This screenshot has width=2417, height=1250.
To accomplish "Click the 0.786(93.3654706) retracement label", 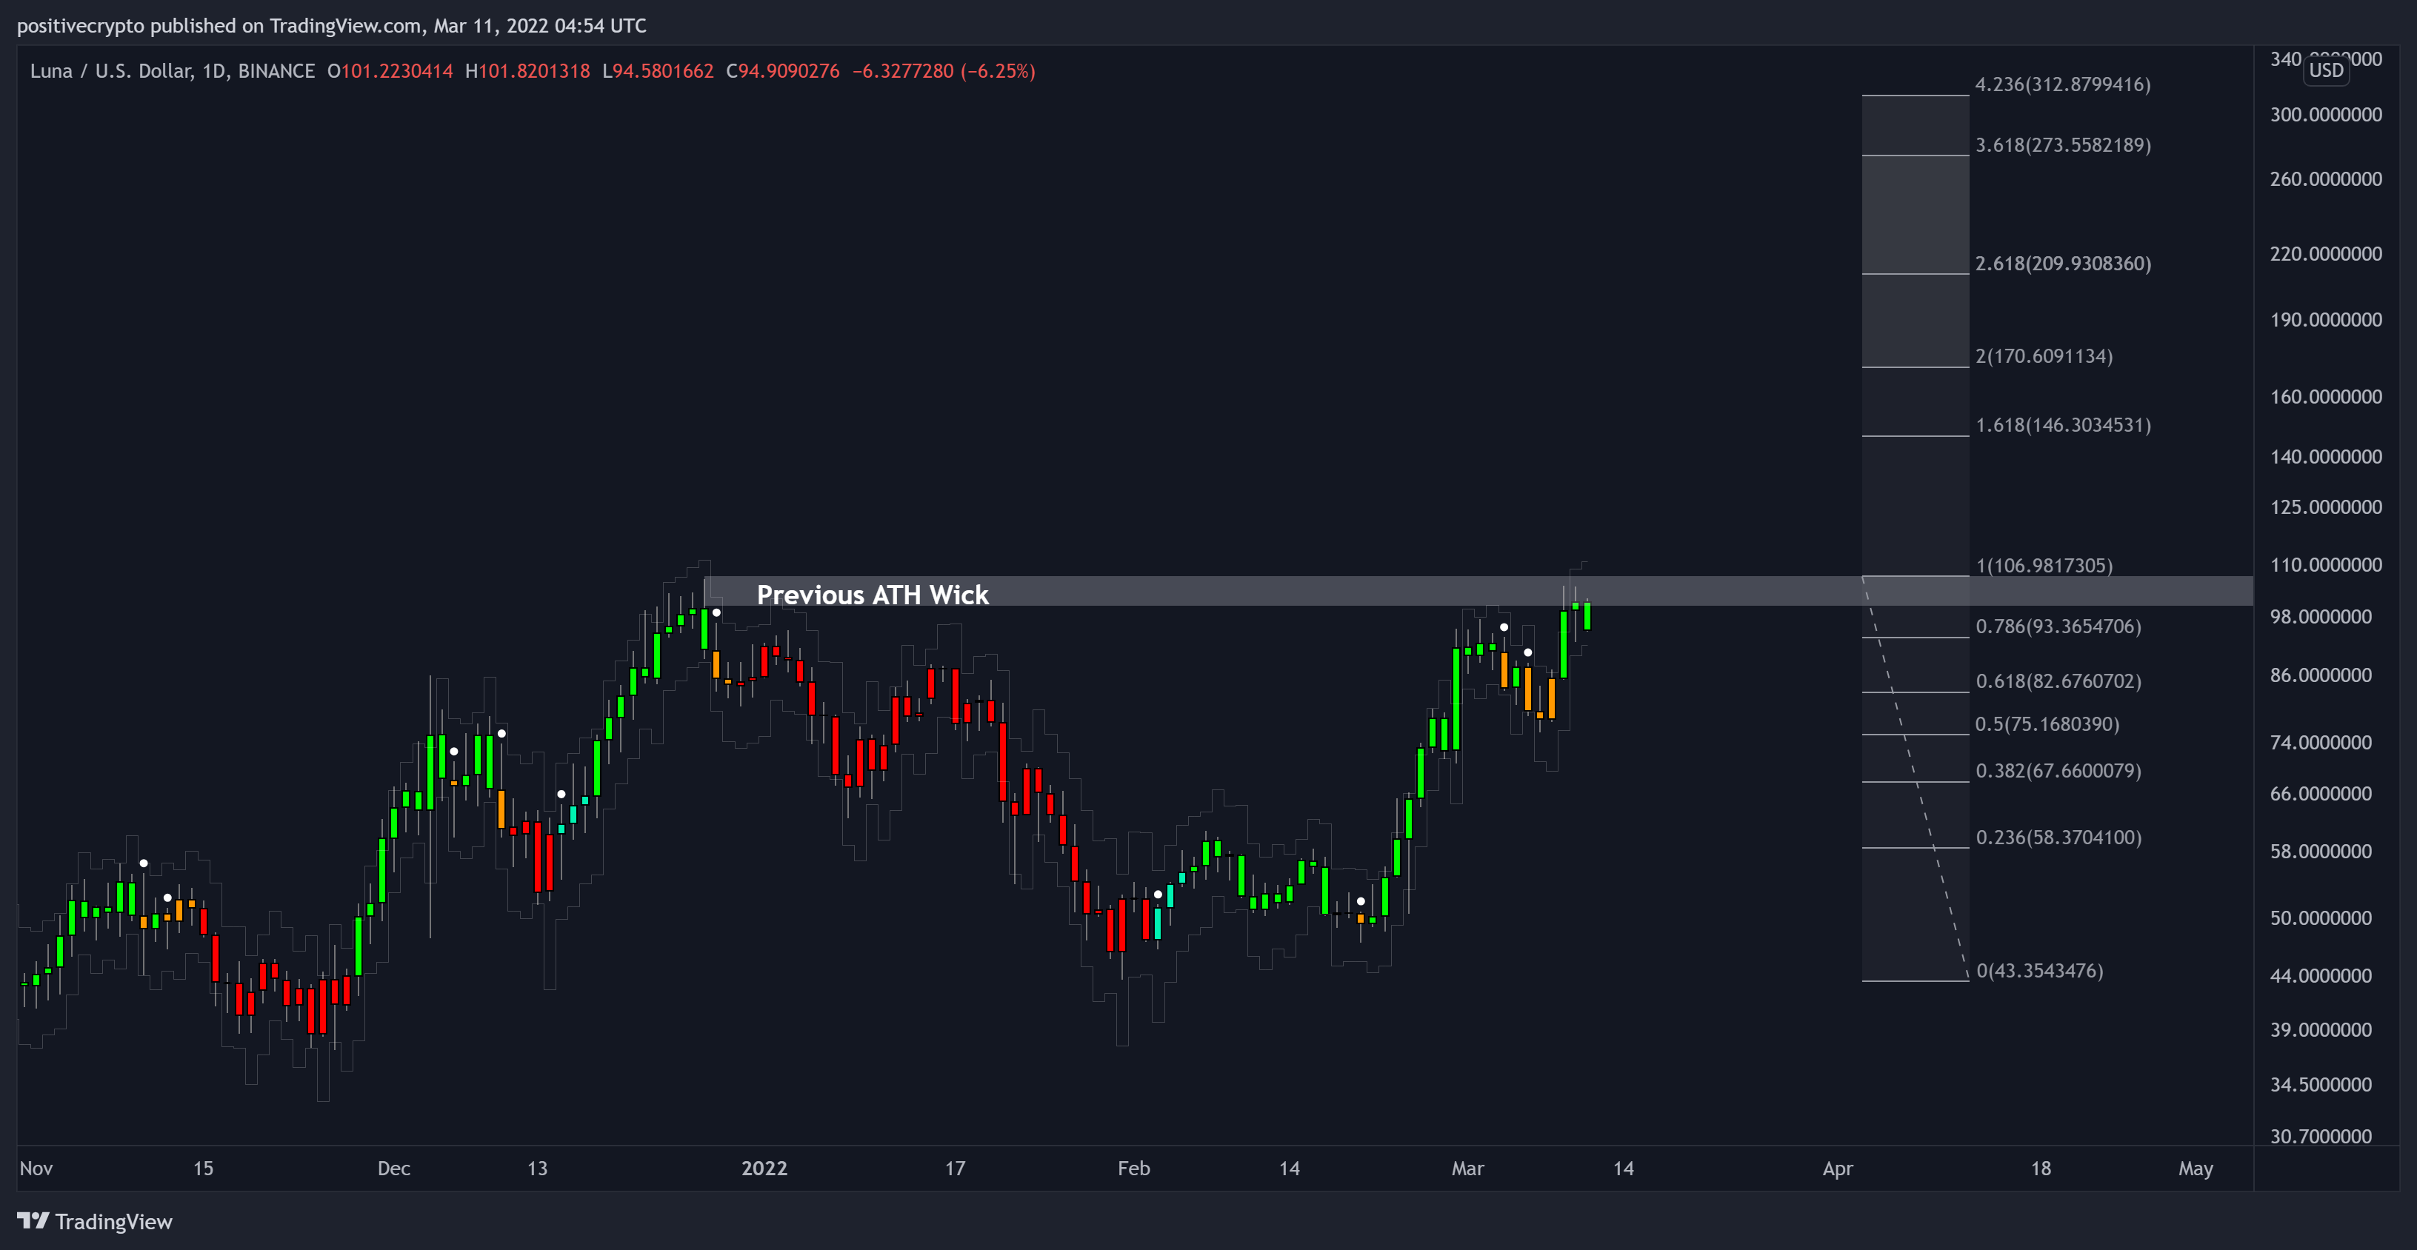I will click(2058, 626).
